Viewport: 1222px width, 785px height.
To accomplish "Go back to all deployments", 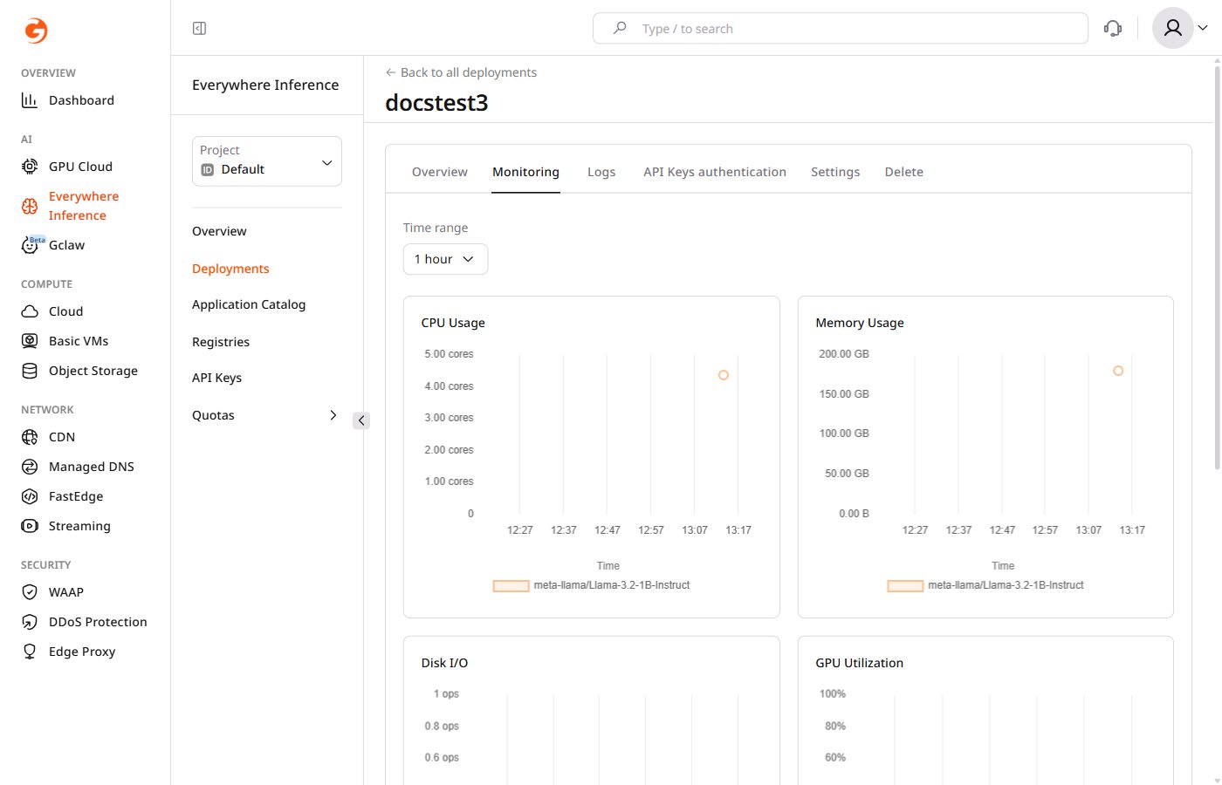I will [469, 72].
